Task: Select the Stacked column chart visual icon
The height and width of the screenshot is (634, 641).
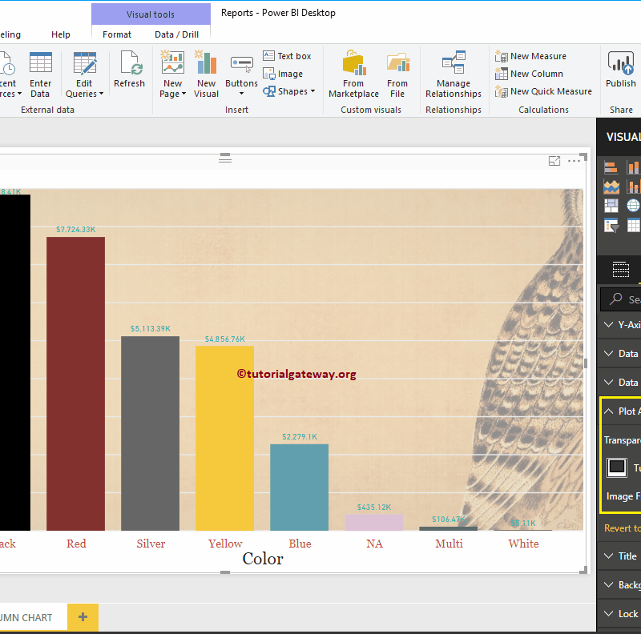Action: [633, 166]
